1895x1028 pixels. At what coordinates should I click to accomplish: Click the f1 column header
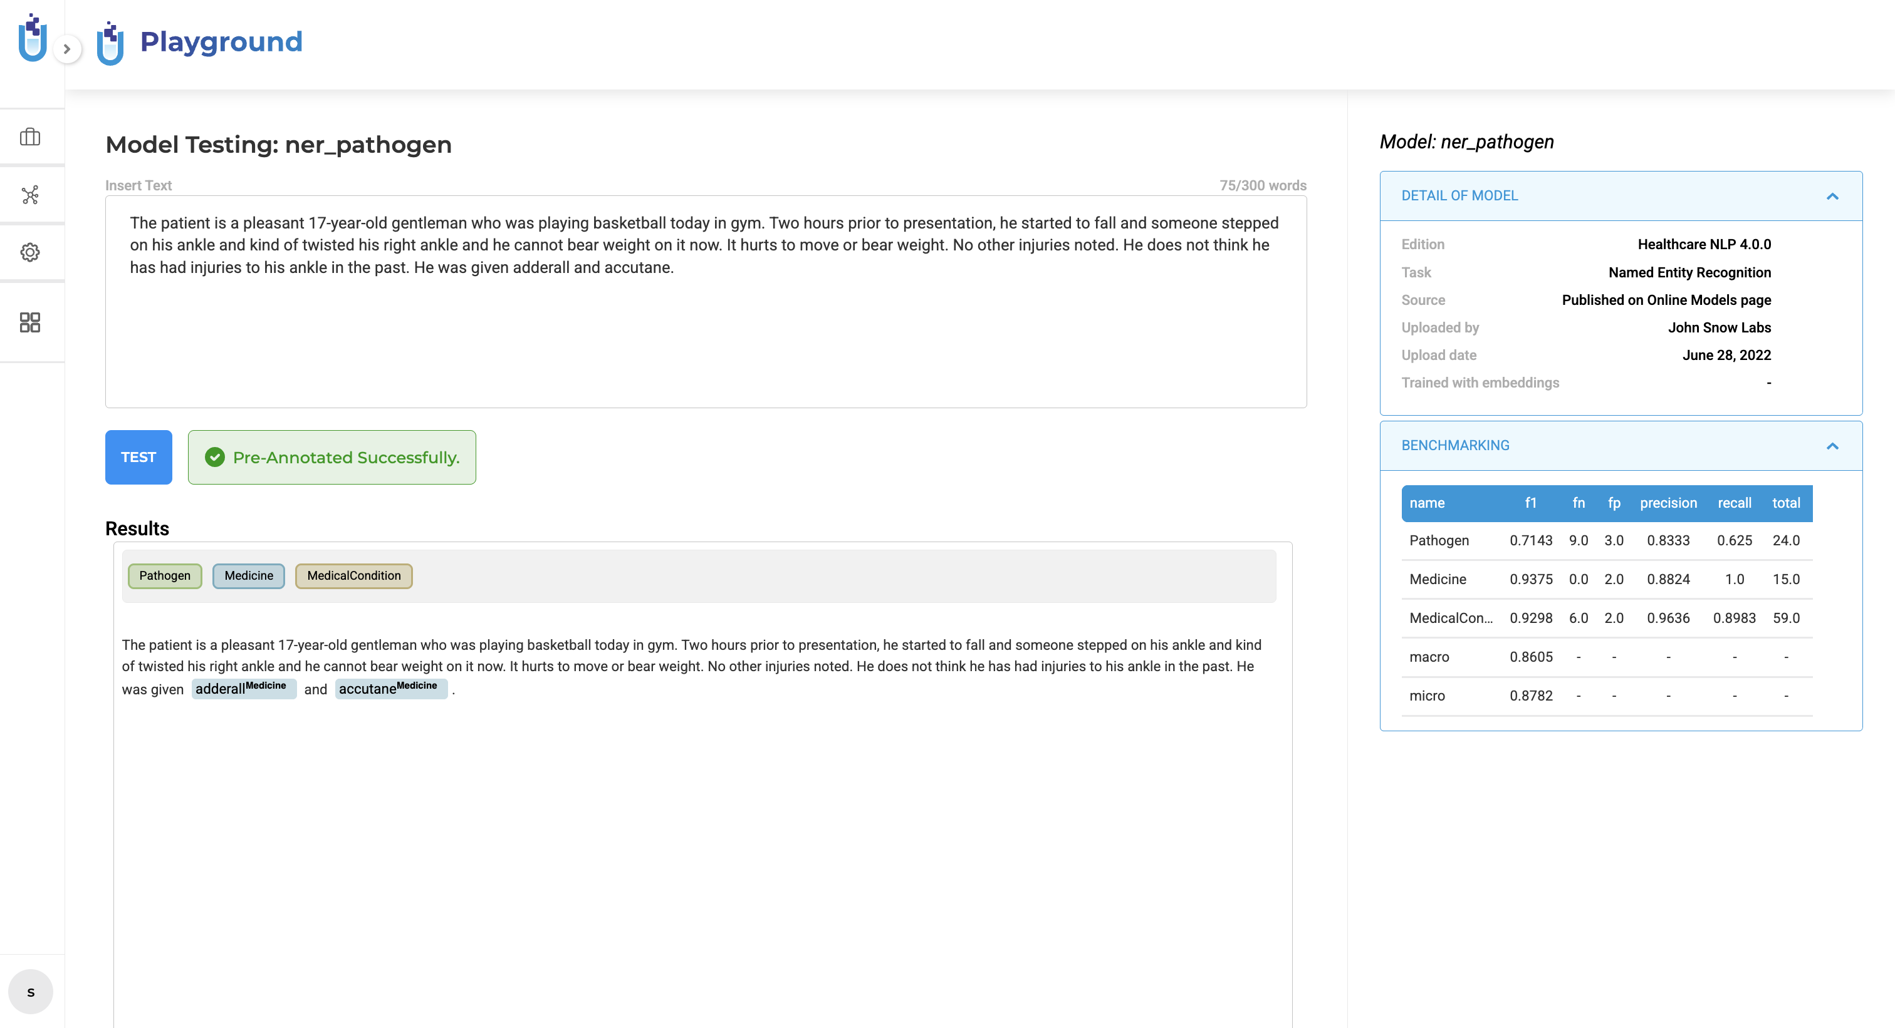1530,503
